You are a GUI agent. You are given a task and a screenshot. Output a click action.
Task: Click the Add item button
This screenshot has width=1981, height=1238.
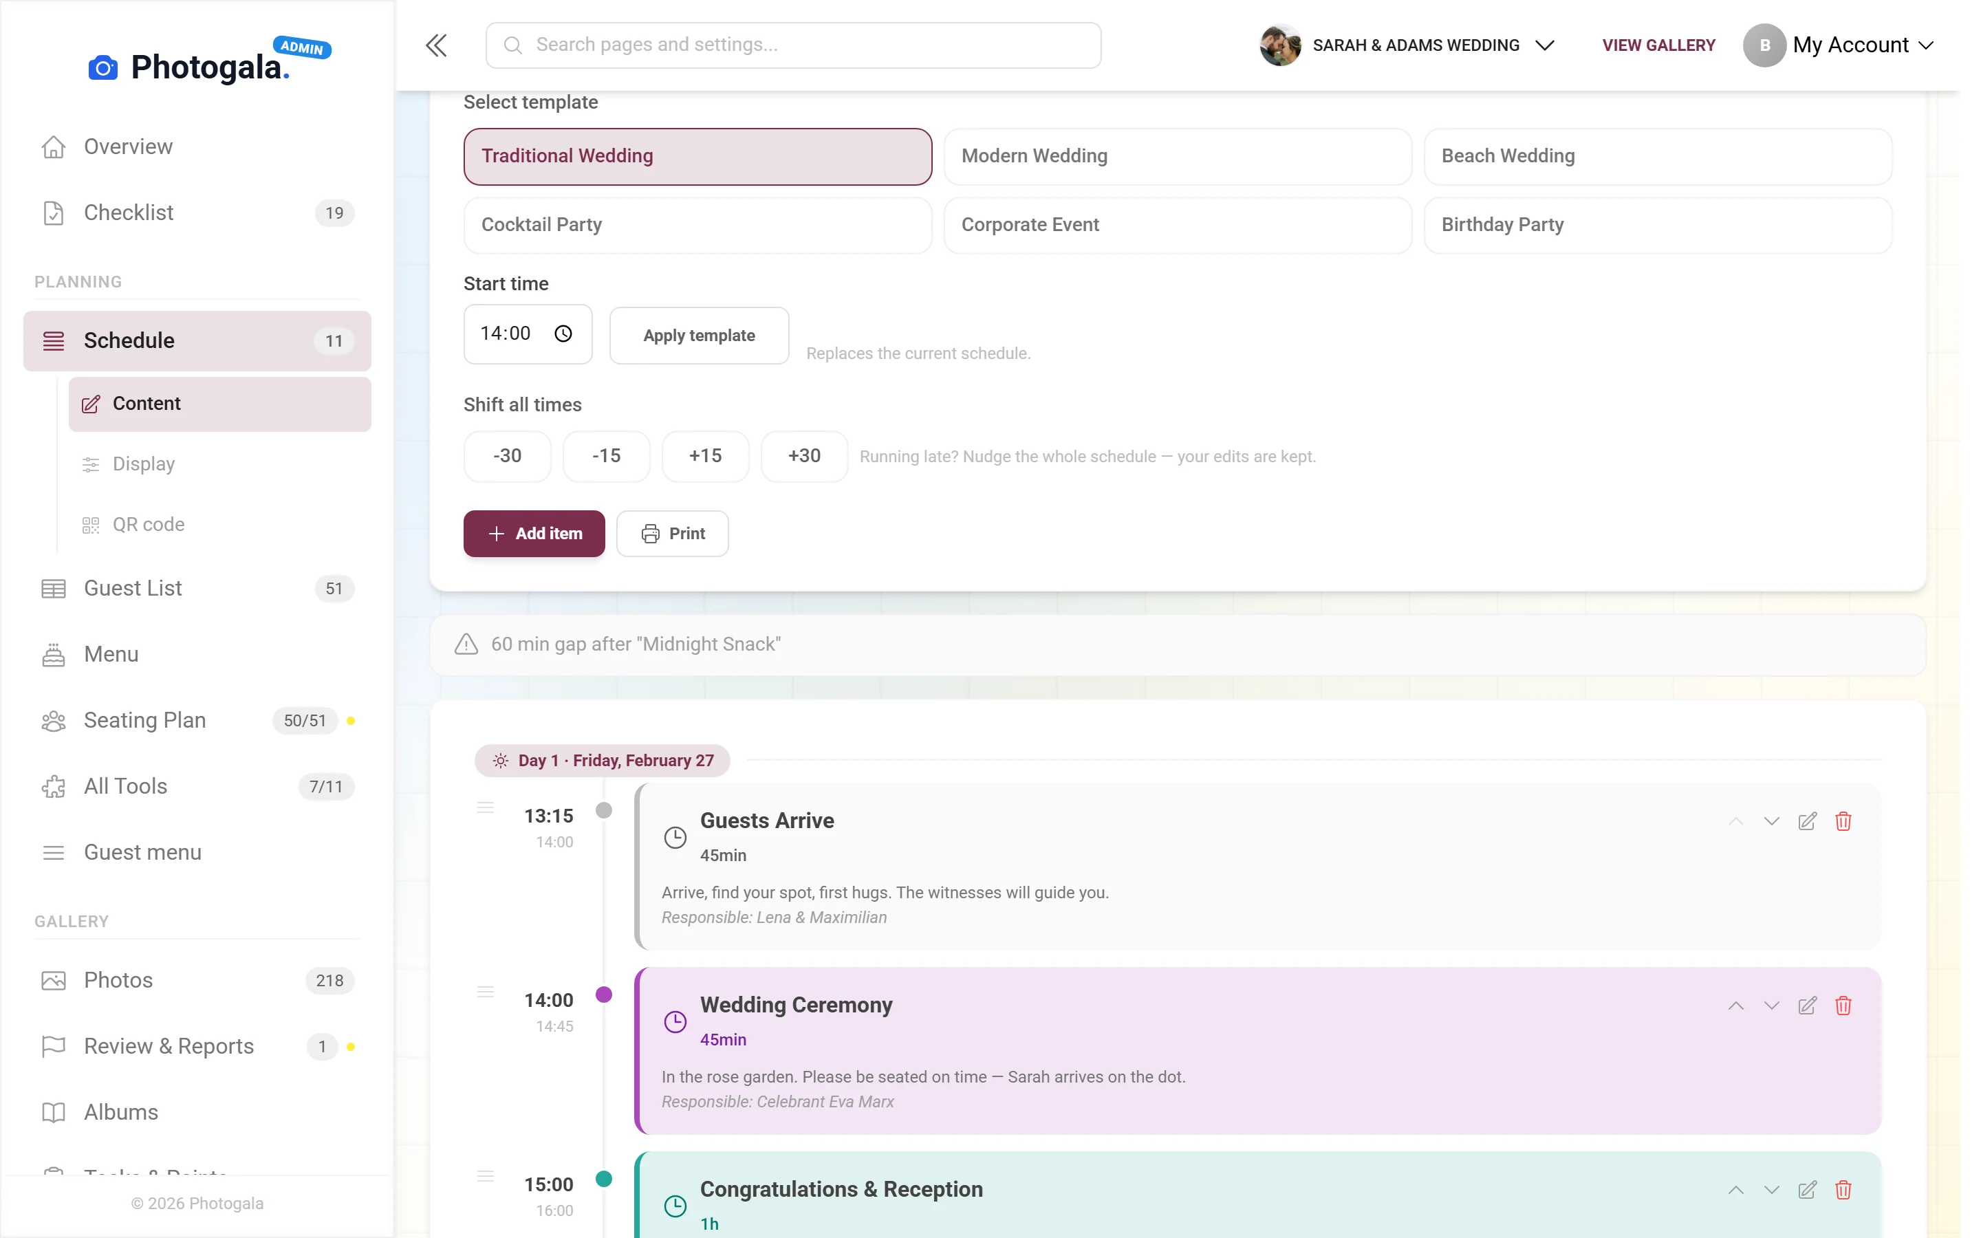point(534,534)
